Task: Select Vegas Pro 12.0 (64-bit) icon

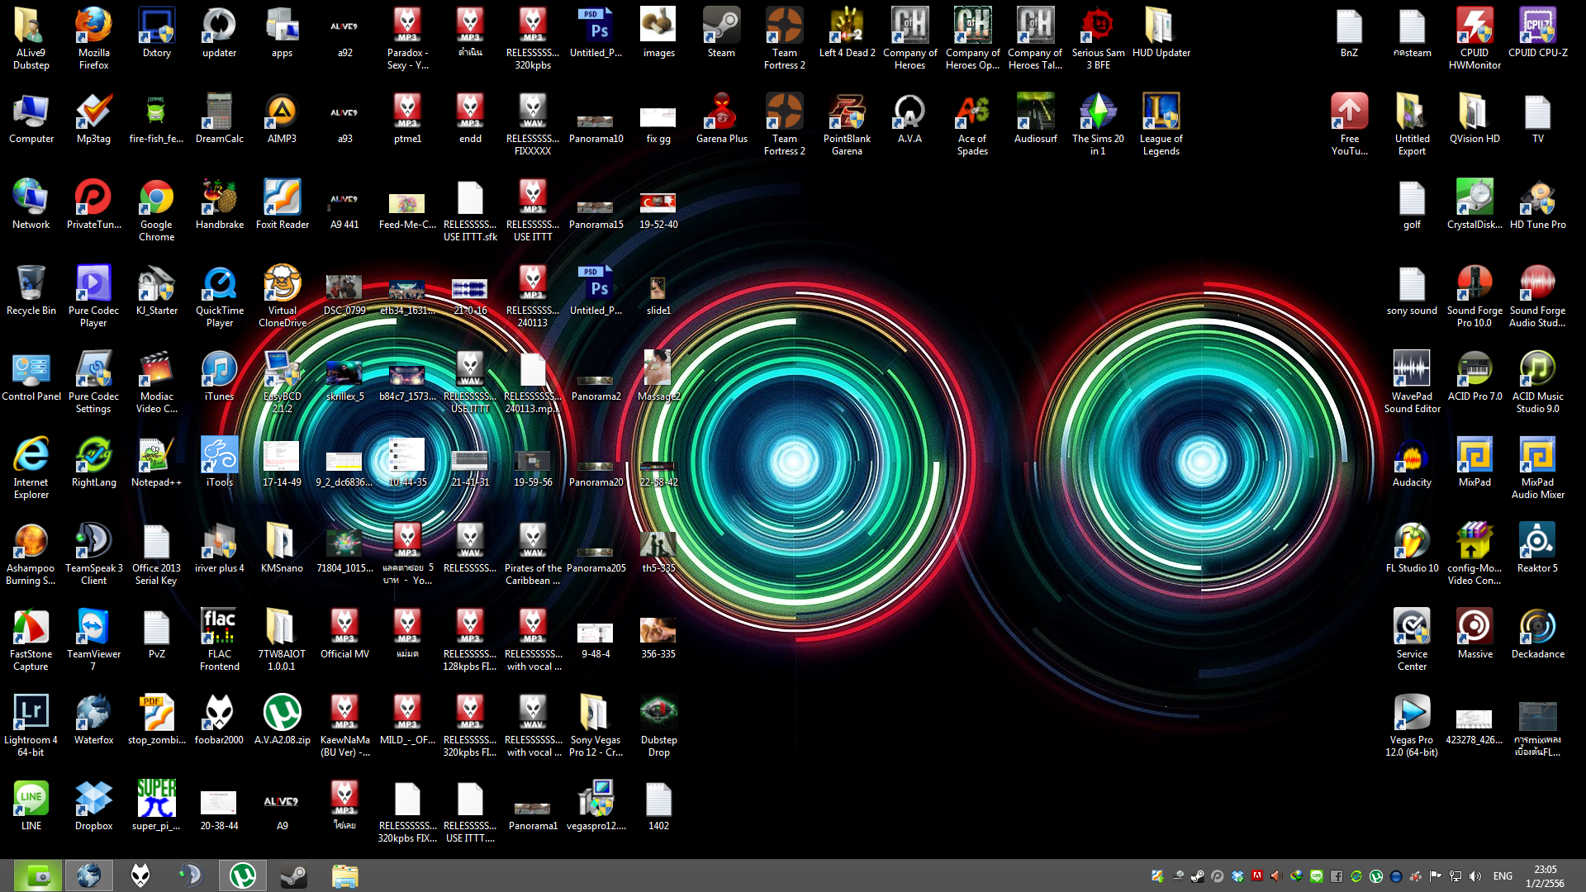Action: [x=1412, y=715]
